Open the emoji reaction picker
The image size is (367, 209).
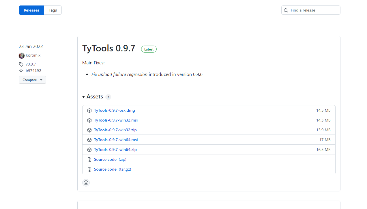(x=86, y=183)
